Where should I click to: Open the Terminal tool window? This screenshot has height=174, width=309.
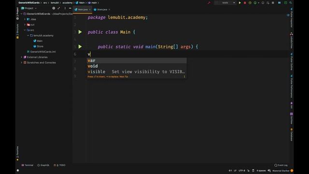(28, 165)
